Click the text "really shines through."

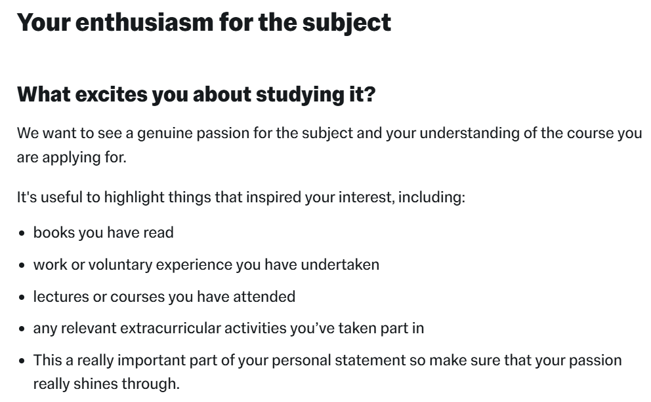coord(106,384)
